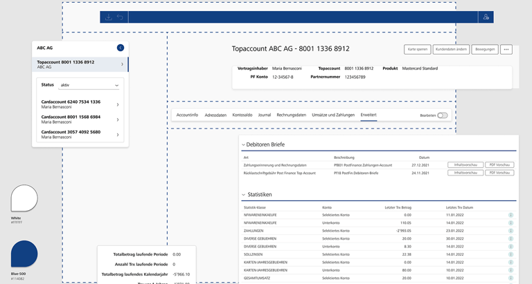Viewport: 532px width, 284px height.
Task: Switch to the Accountinfo tab
Action: [x=187, y=115]
